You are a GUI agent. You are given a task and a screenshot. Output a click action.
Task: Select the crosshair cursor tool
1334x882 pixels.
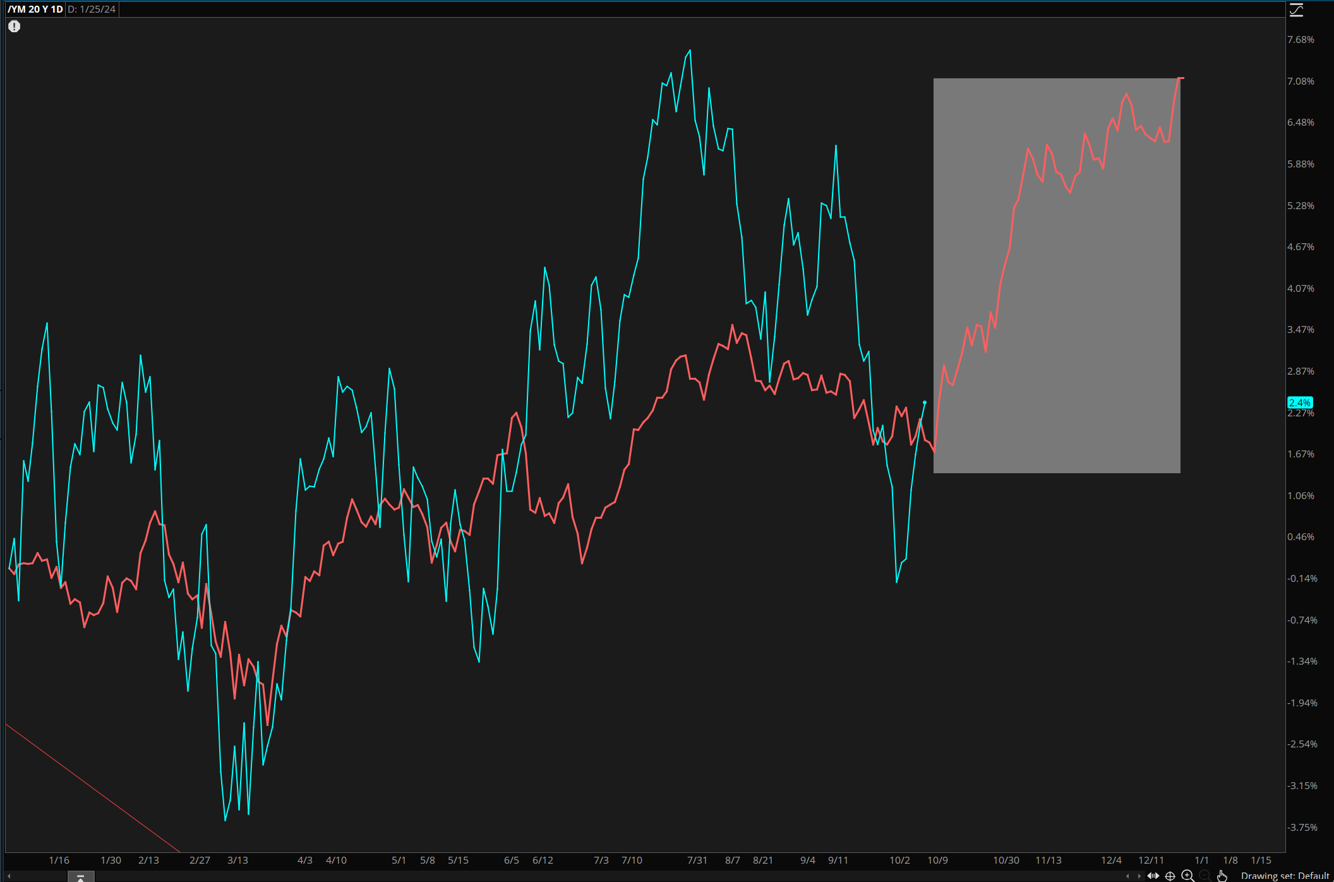(x=1170, y=876)
